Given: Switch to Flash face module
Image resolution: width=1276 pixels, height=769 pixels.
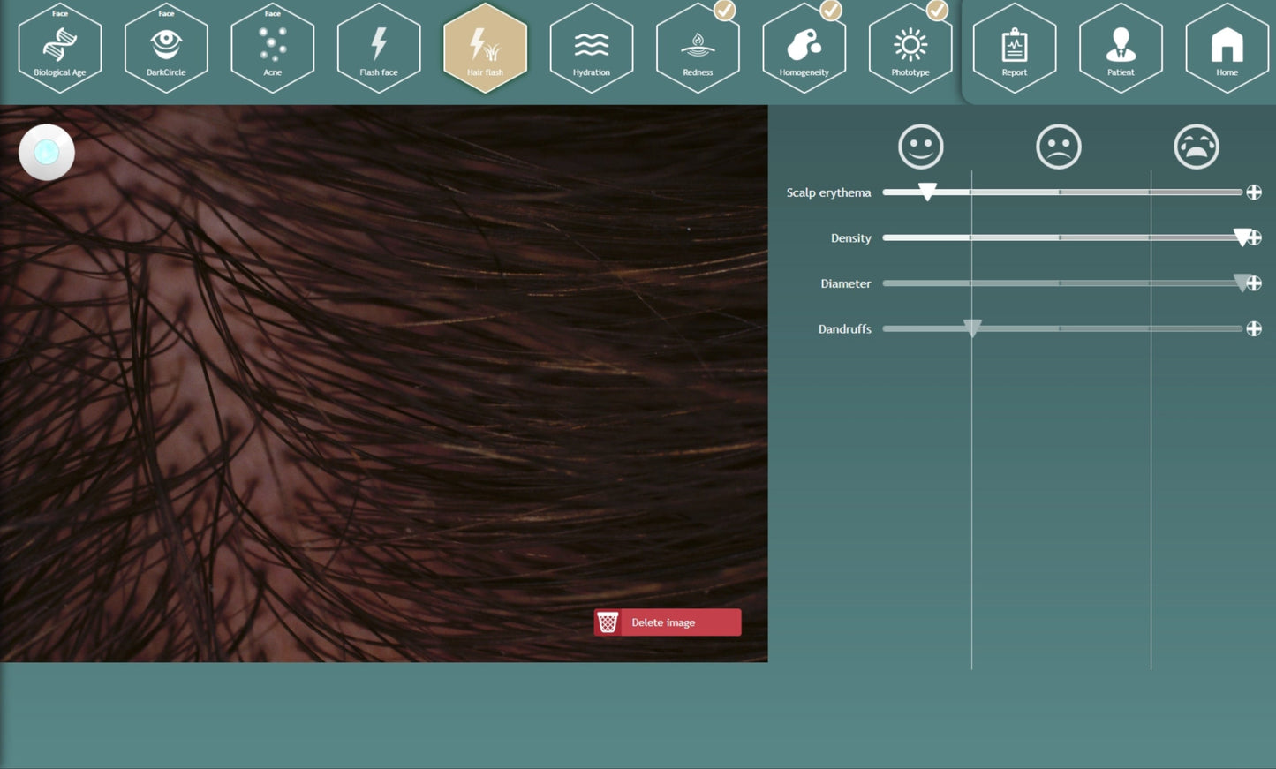Looking at the screenshot, I should 379,49.
